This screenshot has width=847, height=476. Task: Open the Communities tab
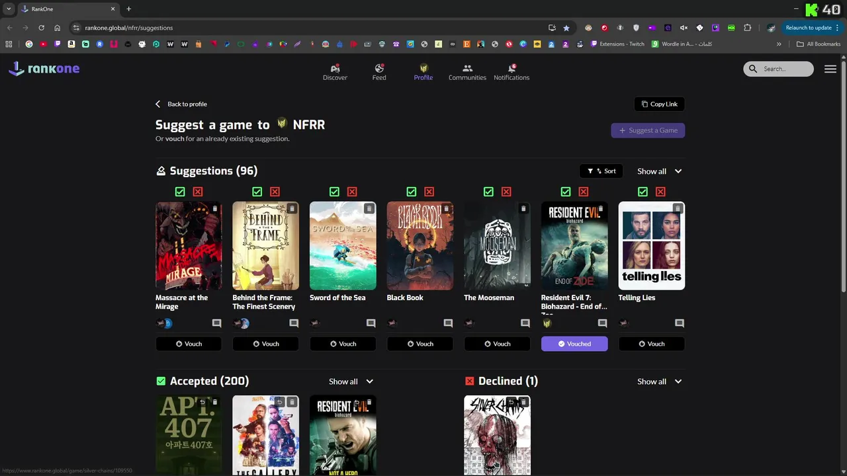(467, 73)
